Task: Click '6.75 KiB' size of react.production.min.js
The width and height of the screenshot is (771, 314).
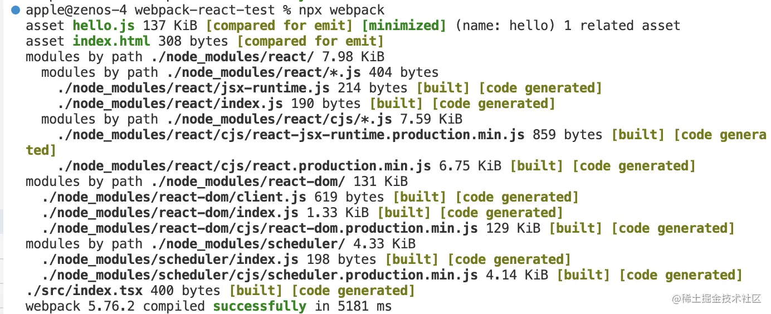Action: (470, 166)
